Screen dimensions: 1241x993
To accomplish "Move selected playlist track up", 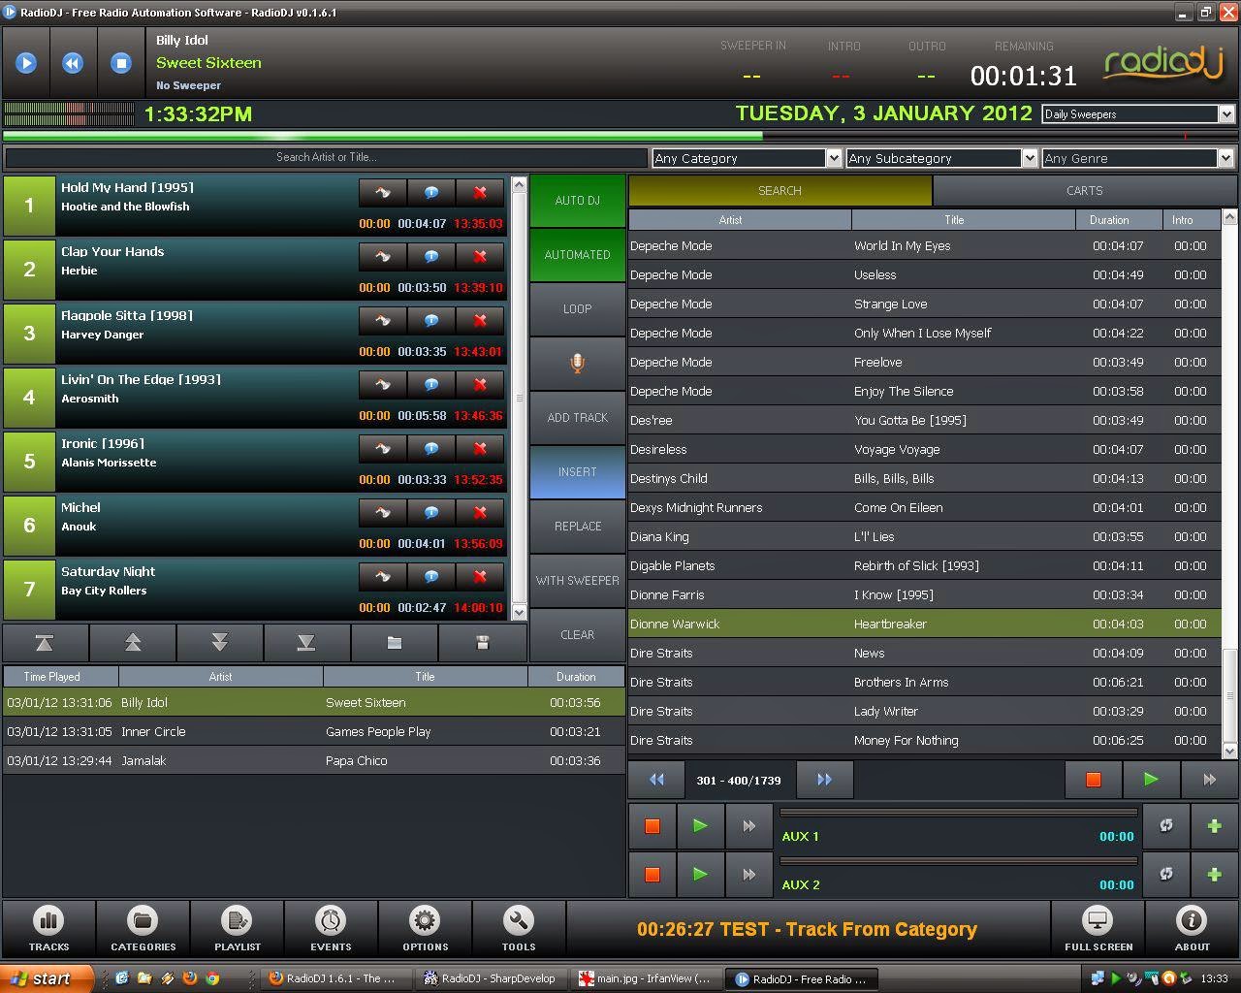I will click(x=133, y=643).
